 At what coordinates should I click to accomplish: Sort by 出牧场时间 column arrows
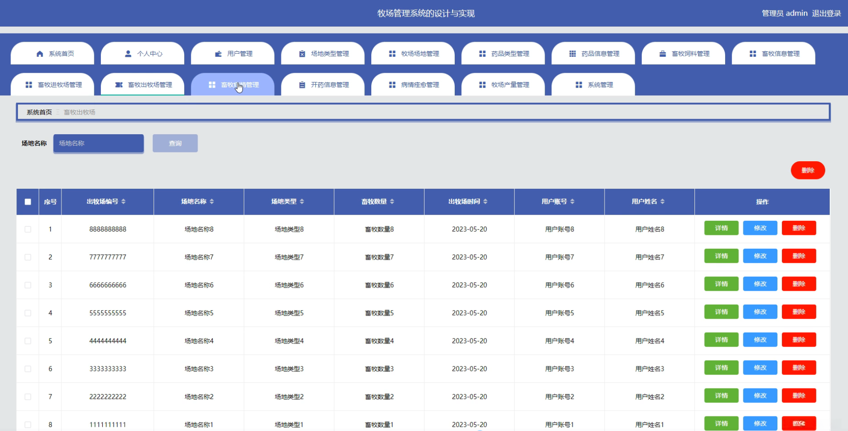point(485,202)
